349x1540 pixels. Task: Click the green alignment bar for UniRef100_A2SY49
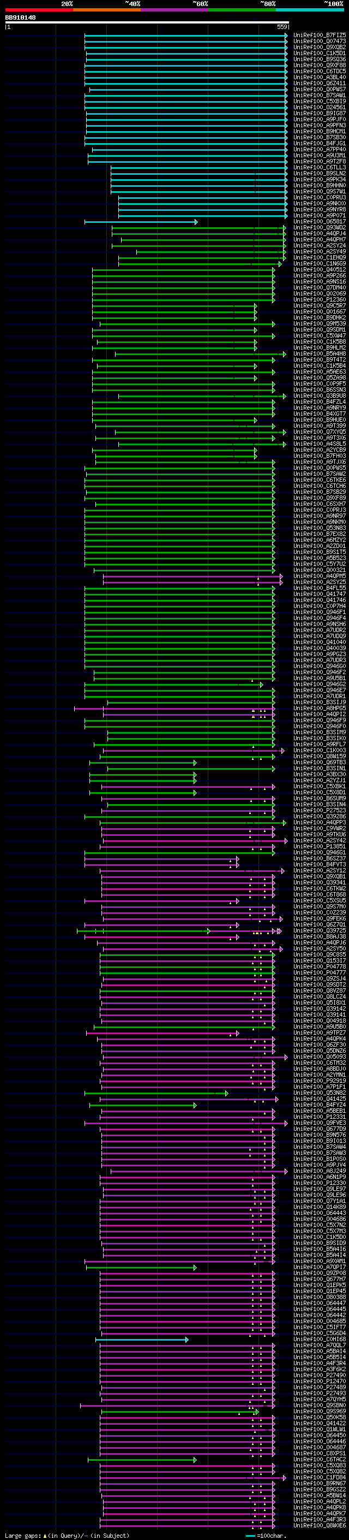[211, 252]
